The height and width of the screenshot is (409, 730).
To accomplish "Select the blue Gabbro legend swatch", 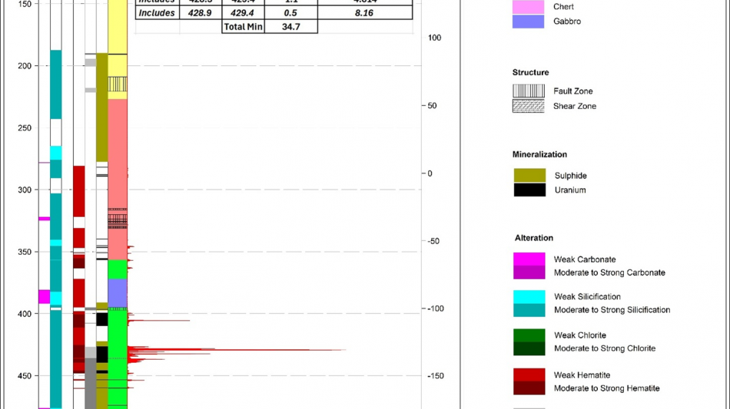I will pyautogui.click(x=528, y=21).
